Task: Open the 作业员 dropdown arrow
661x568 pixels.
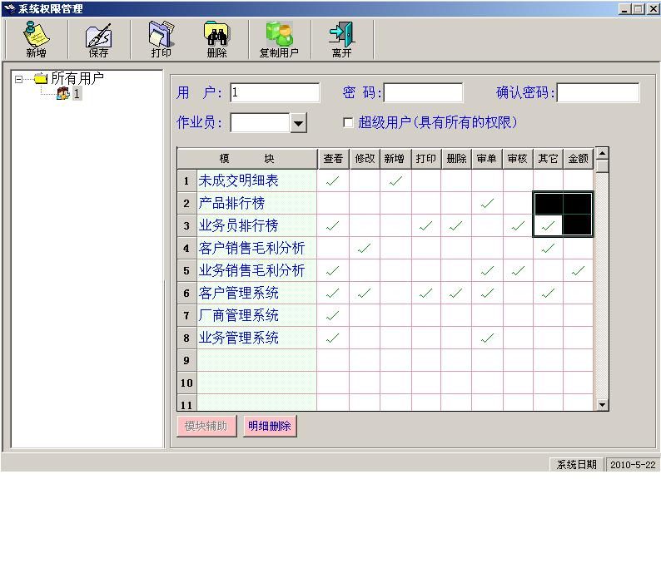Action: pos(298,123)
